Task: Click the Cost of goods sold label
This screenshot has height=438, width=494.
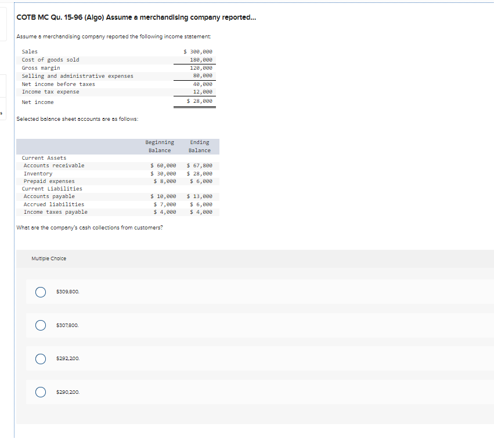Action: click(x=51, y=60)
